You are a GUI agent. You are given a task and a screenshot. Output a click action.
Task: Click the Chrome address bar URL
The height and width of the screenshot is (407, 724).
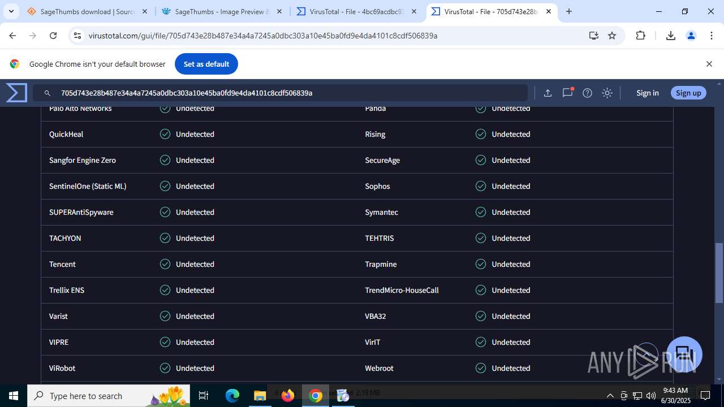263,36
